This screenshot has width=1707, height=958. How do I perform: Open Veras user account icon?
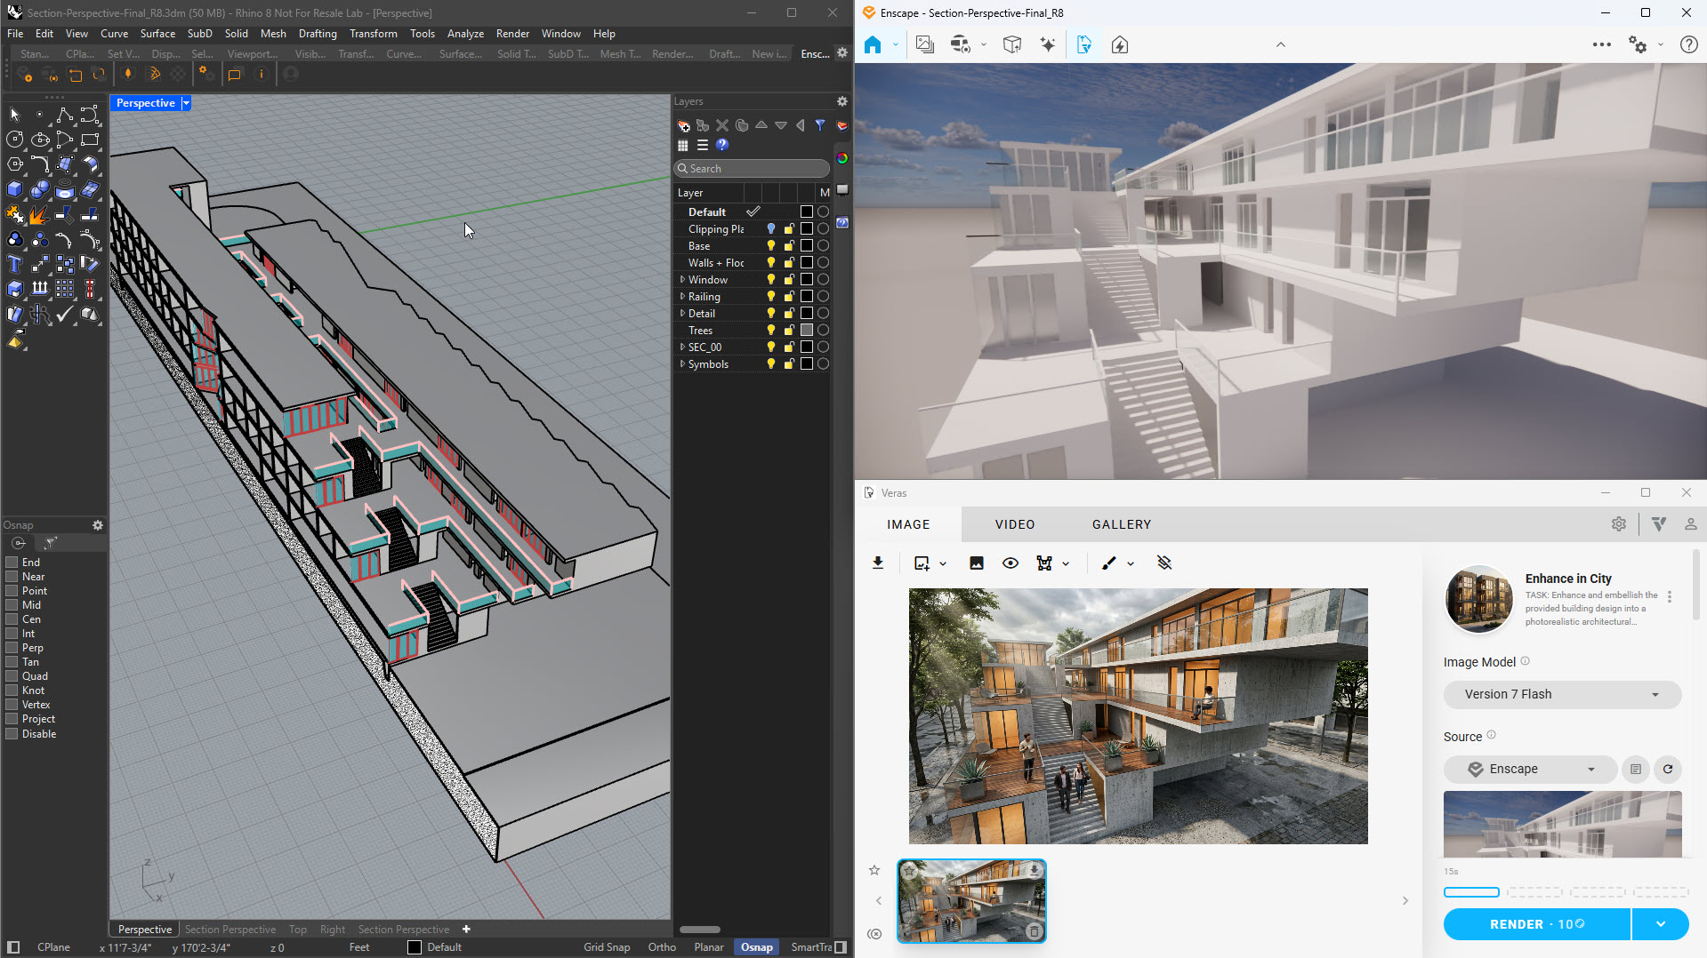pos(1691,524)
